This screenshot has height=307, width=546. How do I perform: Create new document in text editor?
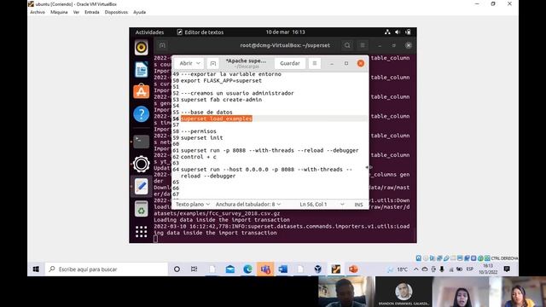tap(213, 63)
